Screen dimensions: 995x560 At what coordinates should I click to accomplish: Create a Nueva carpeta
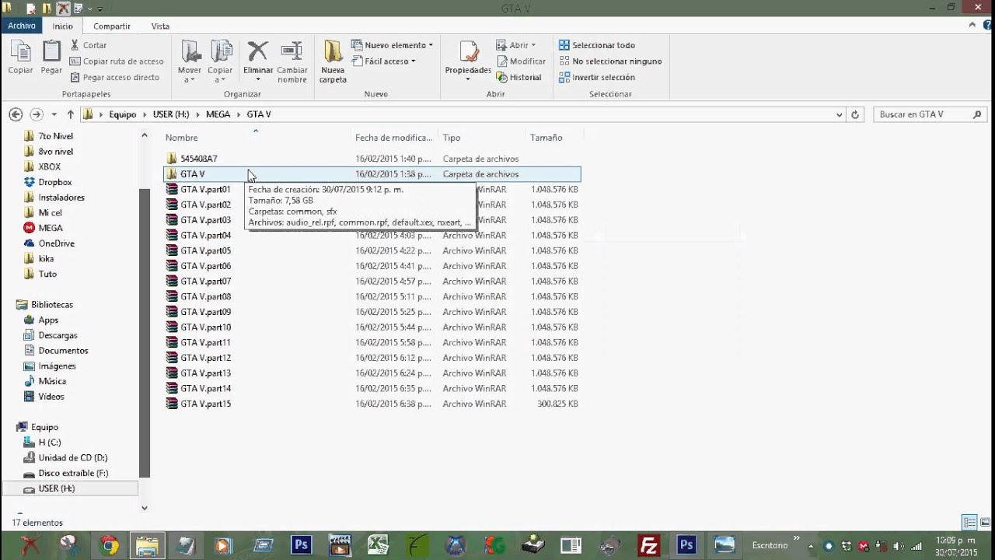(x=333, y=61)
